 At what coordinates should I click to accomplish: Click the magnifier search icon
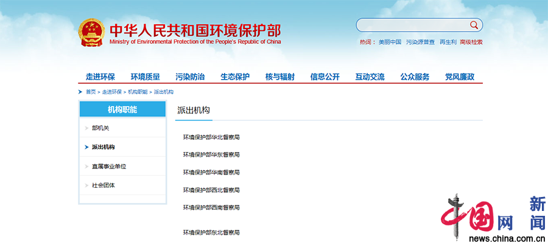click(474, 25)
